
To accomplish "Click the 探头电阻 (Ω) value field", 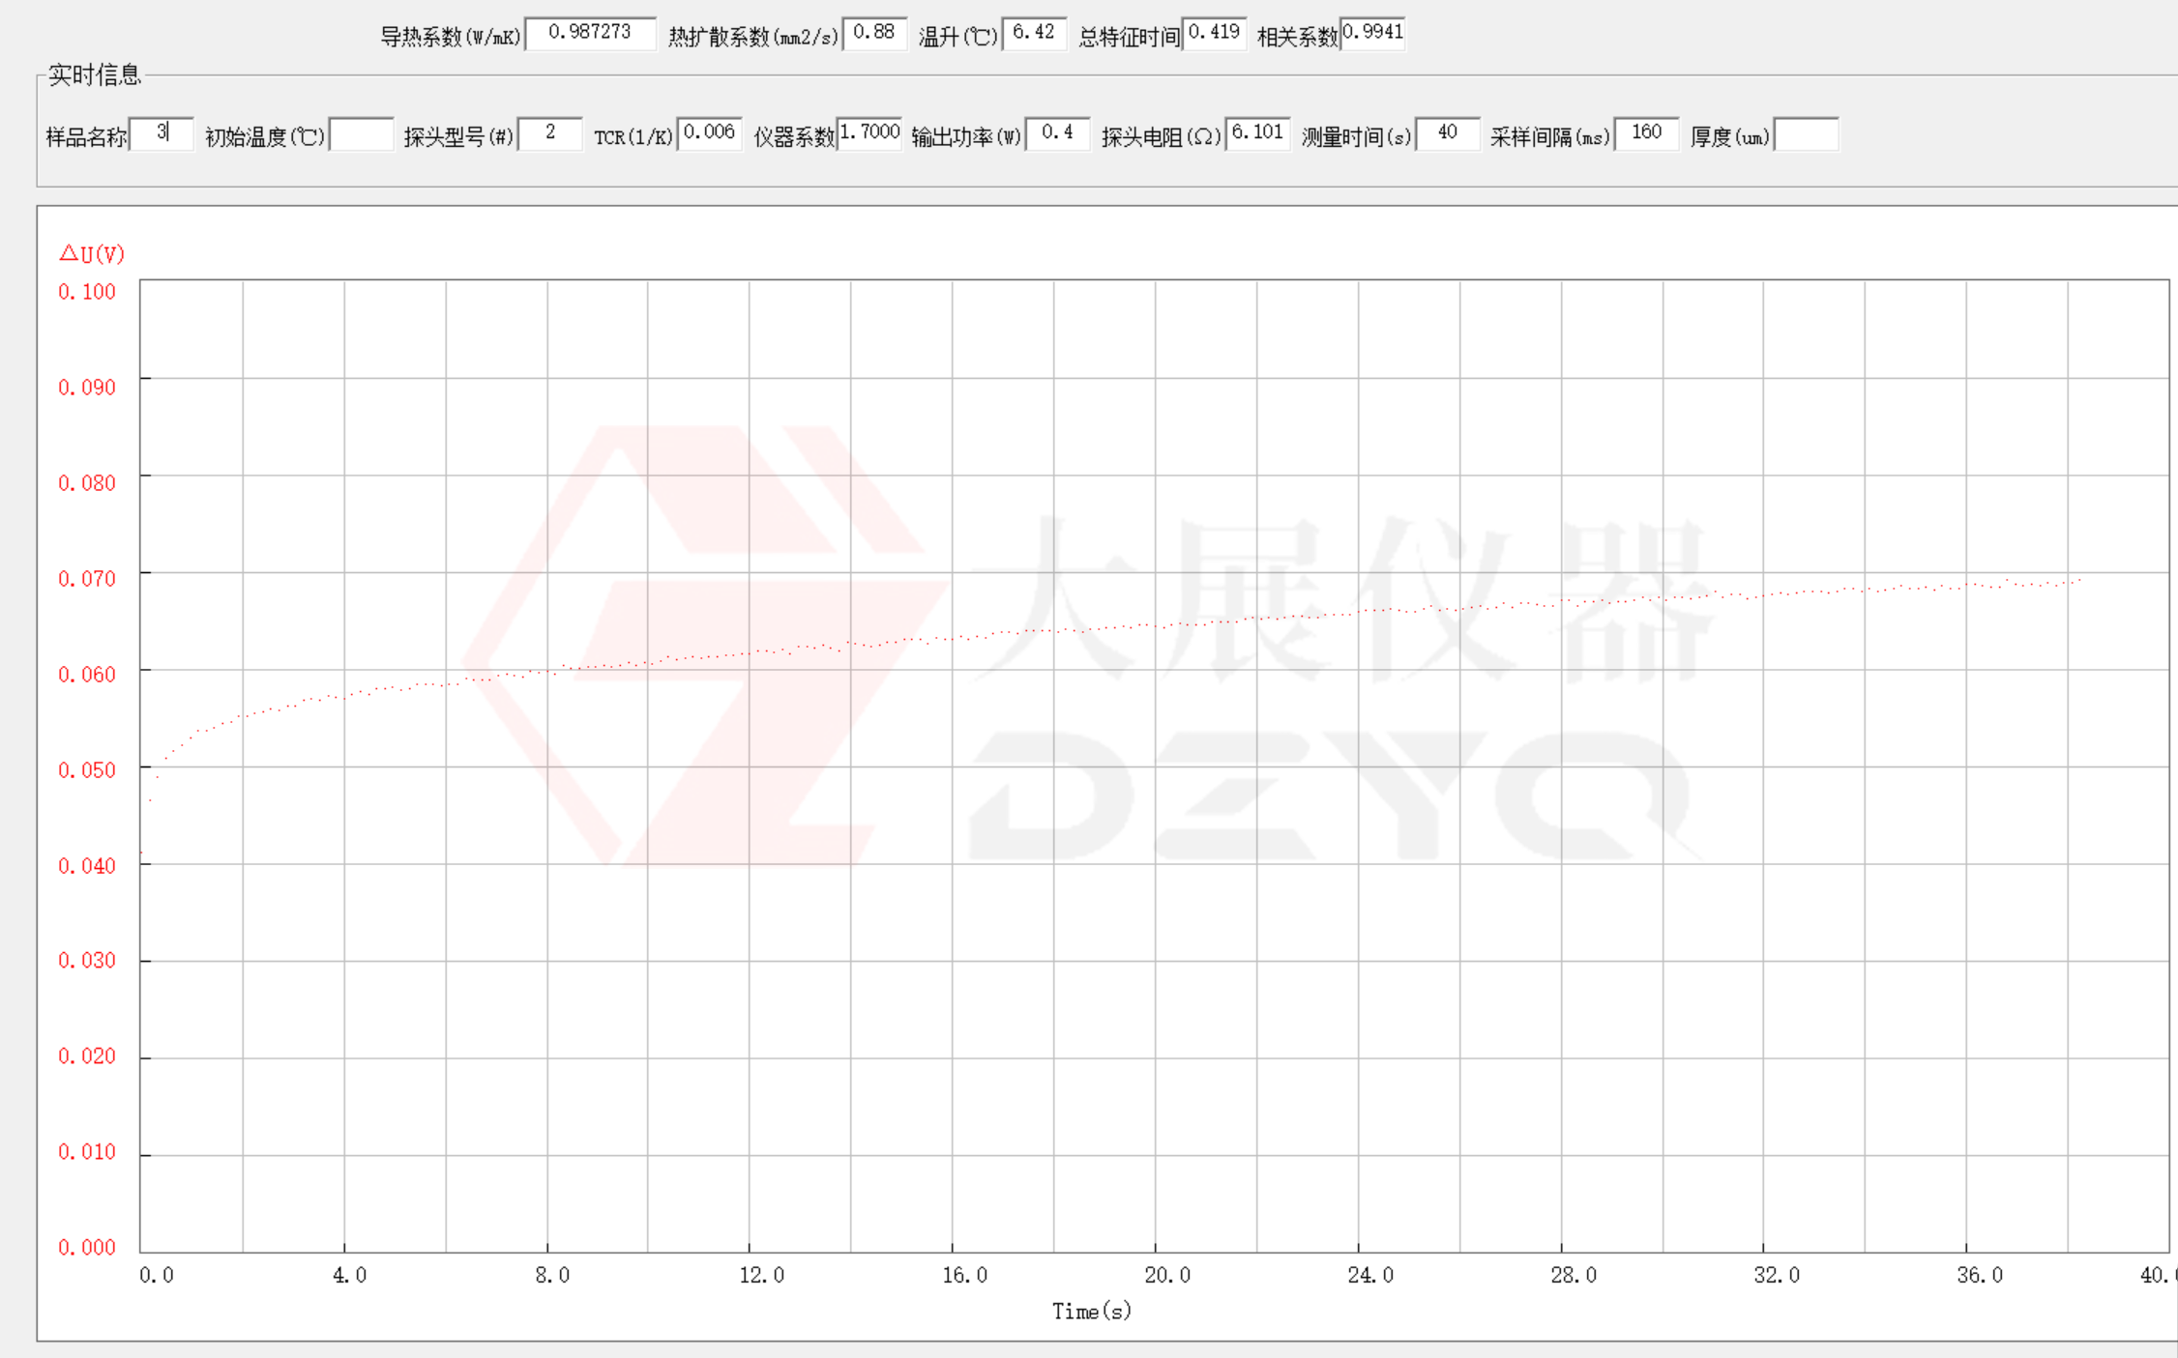I will [x=1257, y=133].
